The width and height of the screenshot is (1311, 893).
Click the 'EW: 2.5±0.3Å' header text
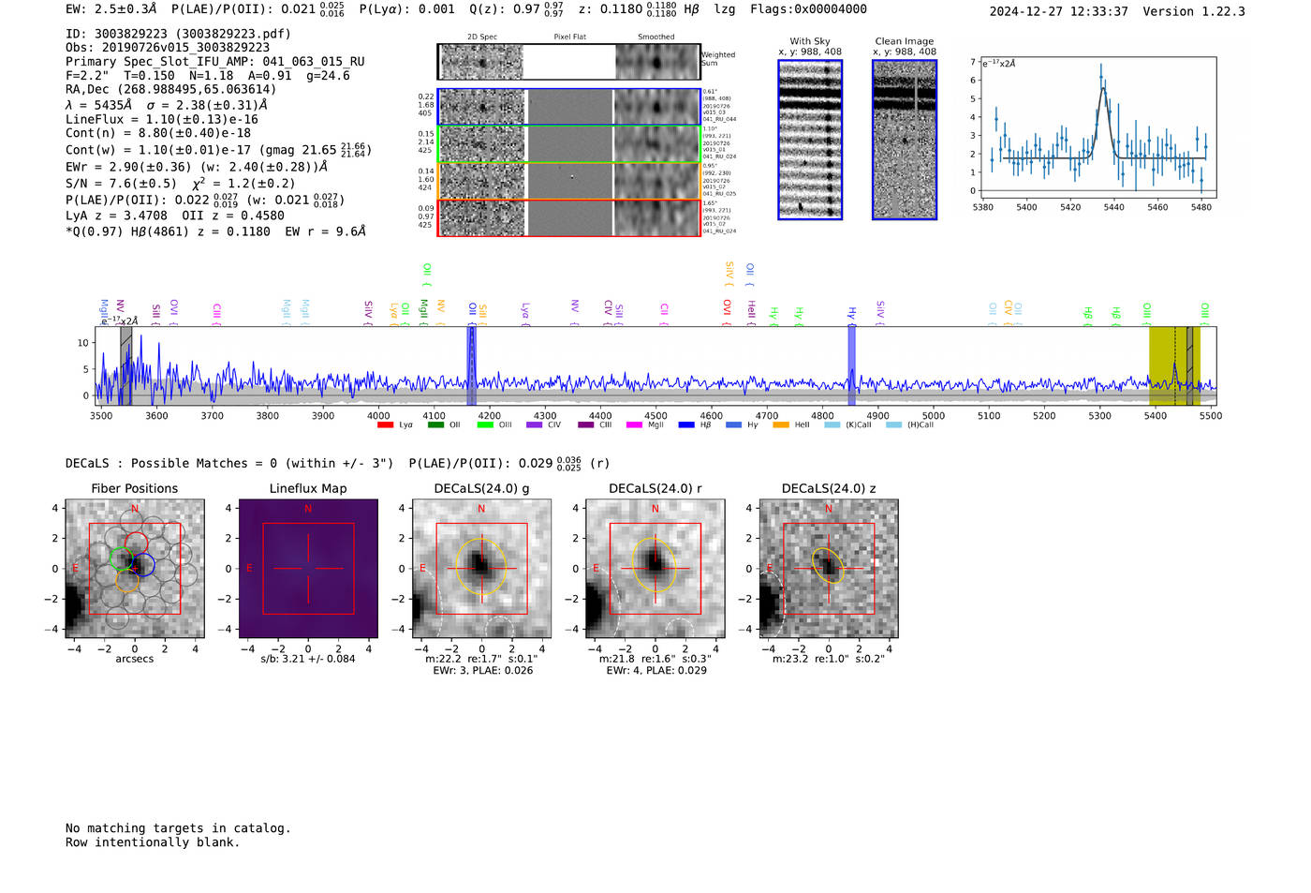pyautogui.click(x=111, y=9)
